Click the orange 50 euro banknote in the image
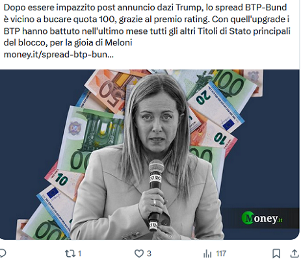301x262 pixels. (109, 91)
